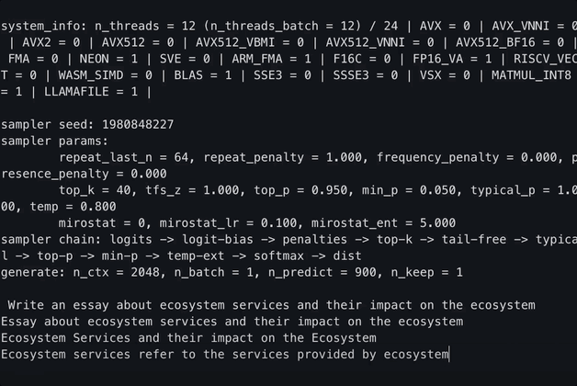Click the 'top_k = 40' parameter

coord(95,190)
